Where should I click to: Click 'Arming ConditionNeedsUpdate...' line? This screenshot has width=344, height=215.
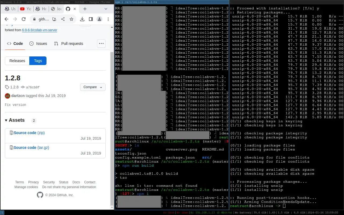tap(274, 202)
